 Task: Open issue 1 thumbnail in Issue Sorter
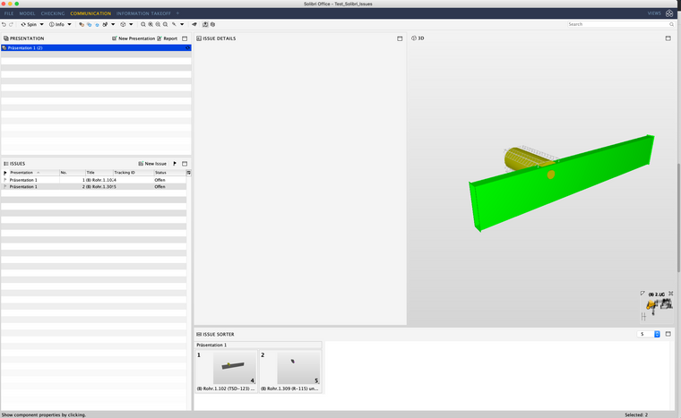pos(226,371)
